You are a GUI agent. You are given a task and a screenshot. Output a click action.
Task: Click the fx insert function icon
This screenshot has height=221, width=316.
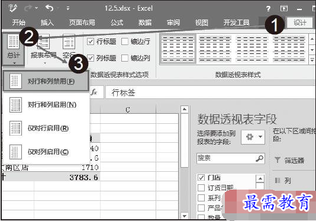pos(94,92)
